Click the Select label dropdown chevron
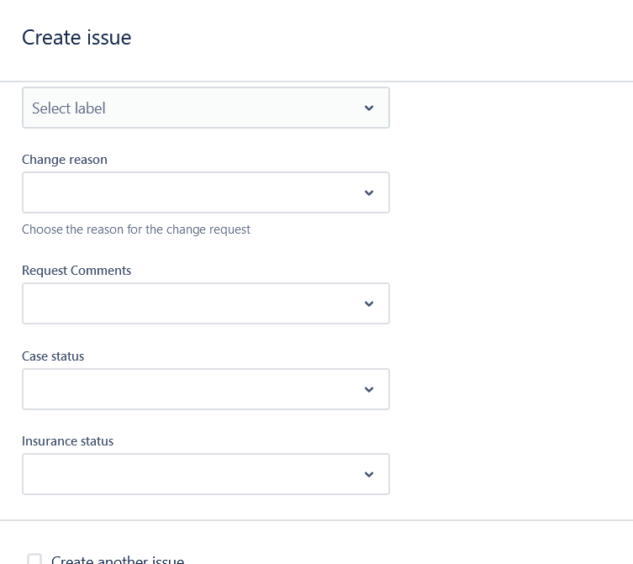This screenshot has height=564, width=633. point(369,108)
